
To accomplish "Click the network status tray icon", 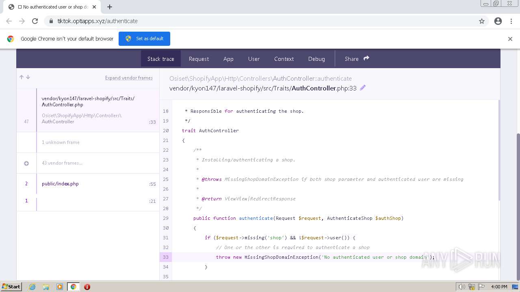I will (472, 287).
